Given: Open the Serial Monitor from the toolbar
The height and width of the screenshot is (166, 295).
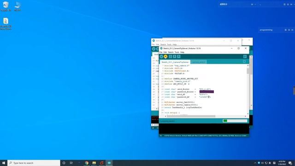Looking at the screenshot, I should 245,56.
